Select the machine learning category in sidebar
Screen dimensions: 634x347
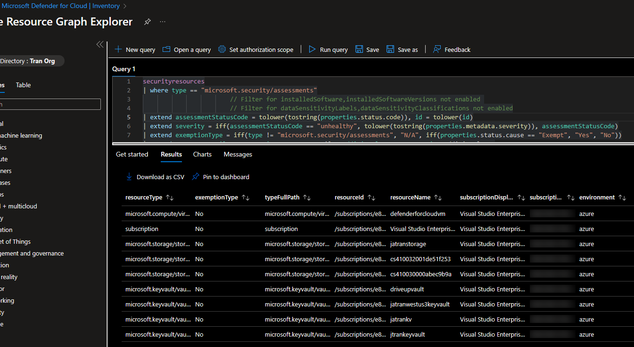click(21, 135)
